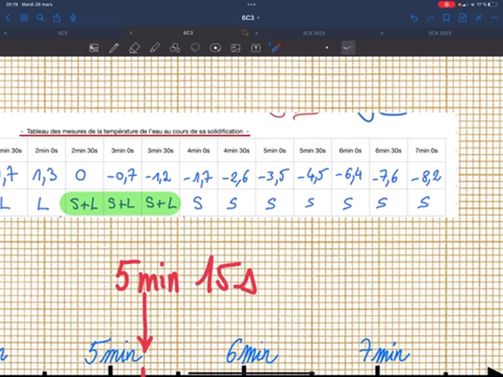
Task: Select the Pen tool
Action: 114,48
